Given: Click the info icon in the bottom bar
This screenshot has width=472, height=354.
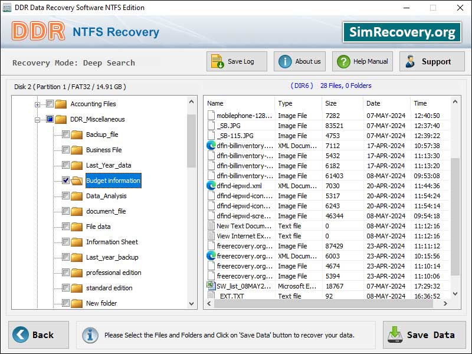Looking at the screenshot, I should point(90,335).
